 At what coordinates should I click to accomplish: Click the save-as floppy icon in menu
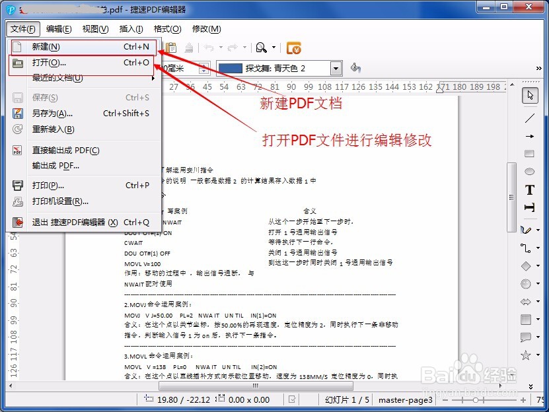[17, 114]
